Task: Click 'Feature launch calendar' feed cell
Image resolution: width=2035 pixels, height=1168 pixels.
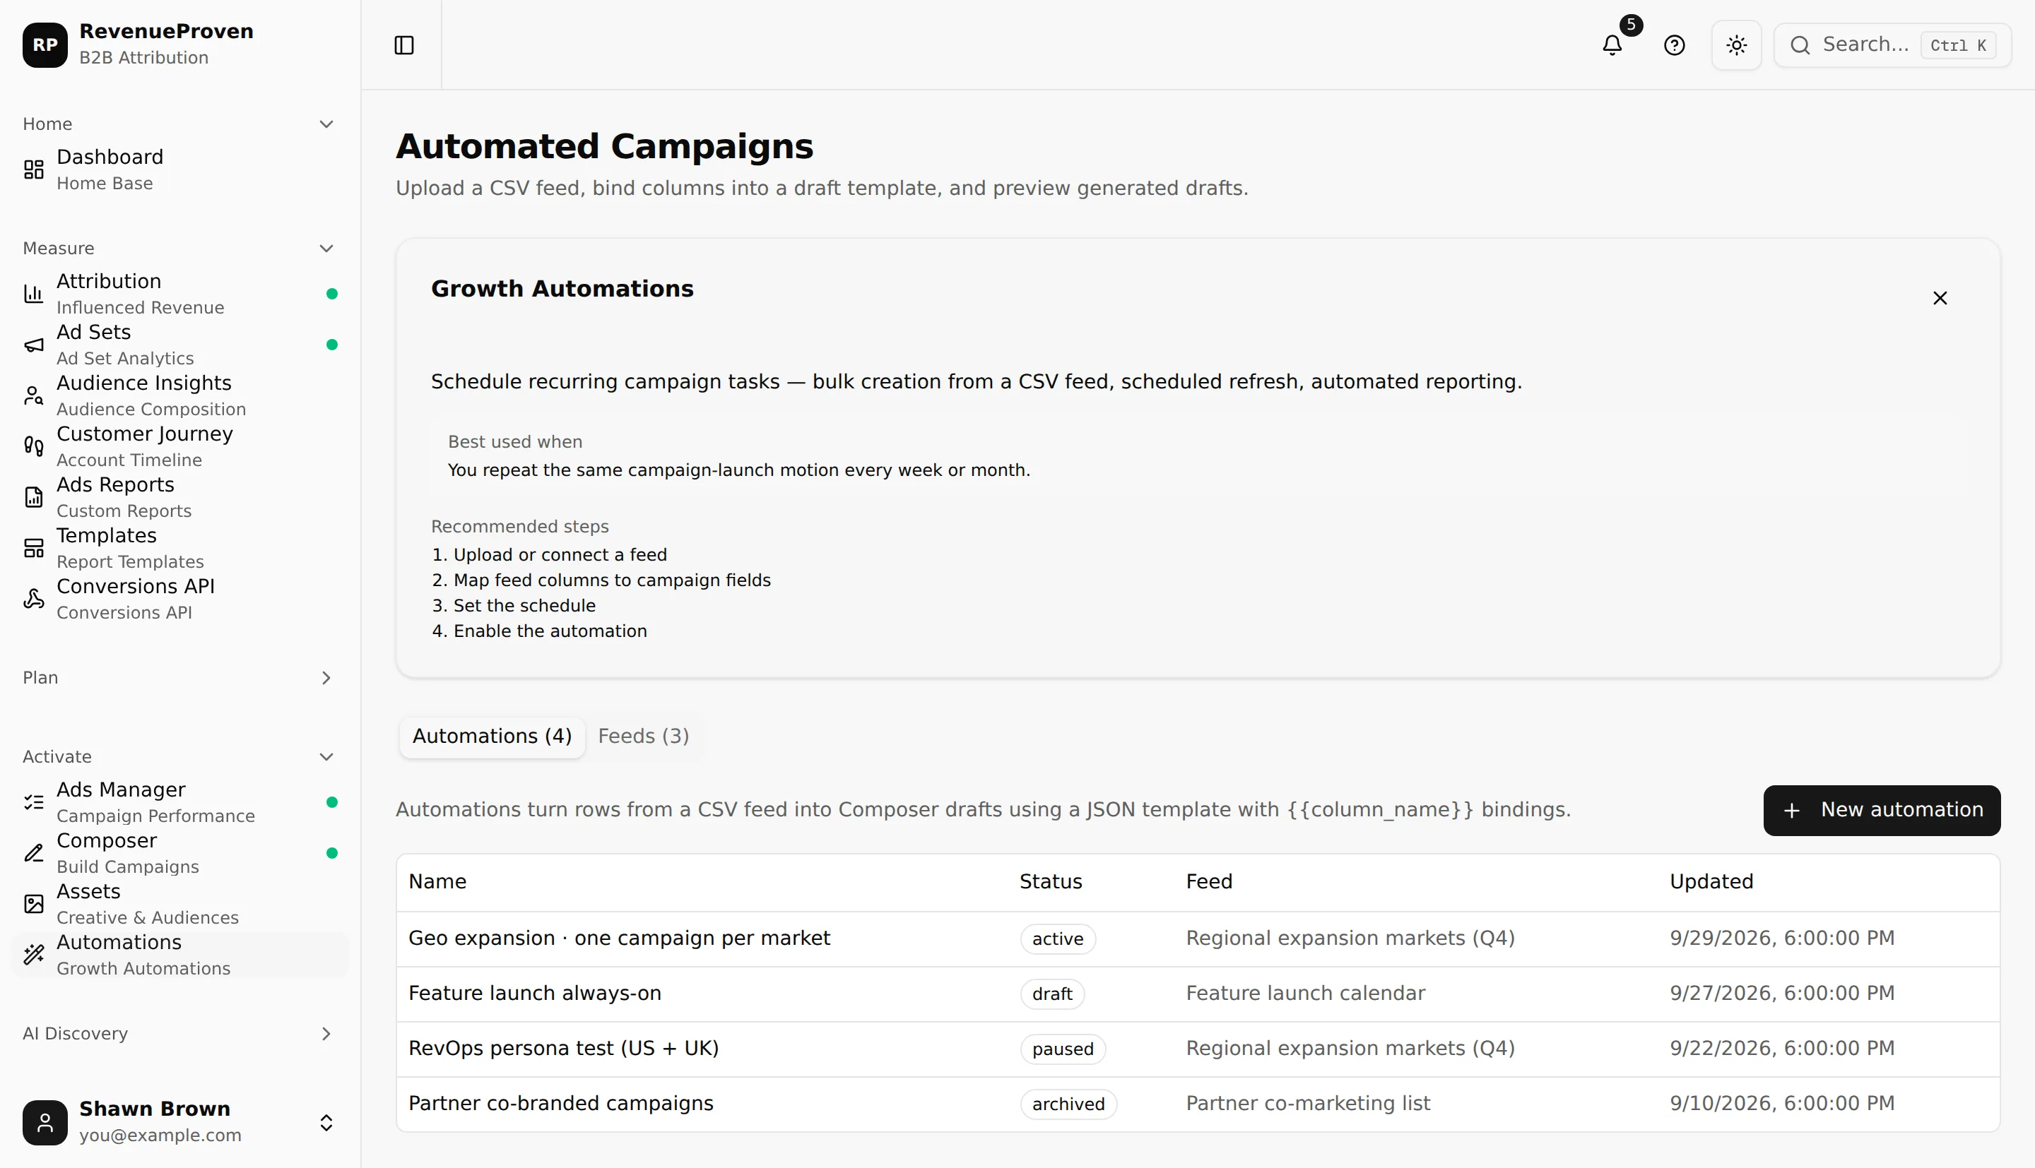Action: coord(1306,993)
